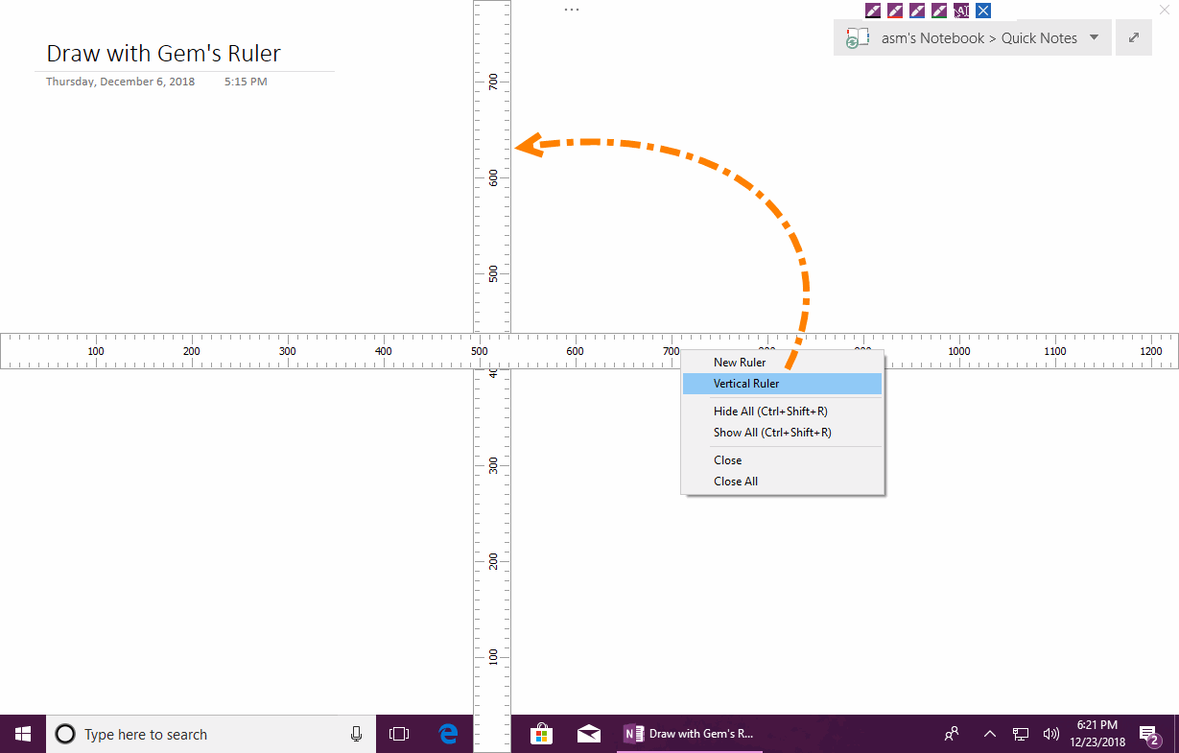Open Mail app from taskbar
1179x753 pixels.
(x=589, y=734)
